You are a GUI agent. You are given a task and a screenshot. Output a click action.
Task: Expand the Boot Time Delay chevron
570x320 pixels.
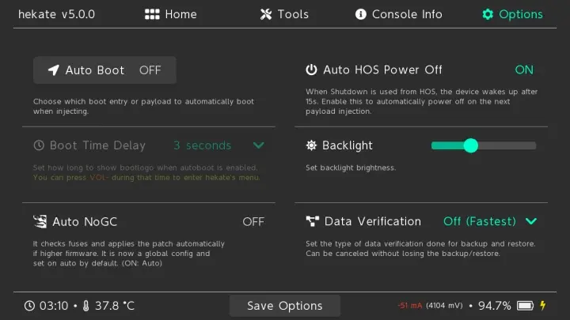(x=258, y=145)
